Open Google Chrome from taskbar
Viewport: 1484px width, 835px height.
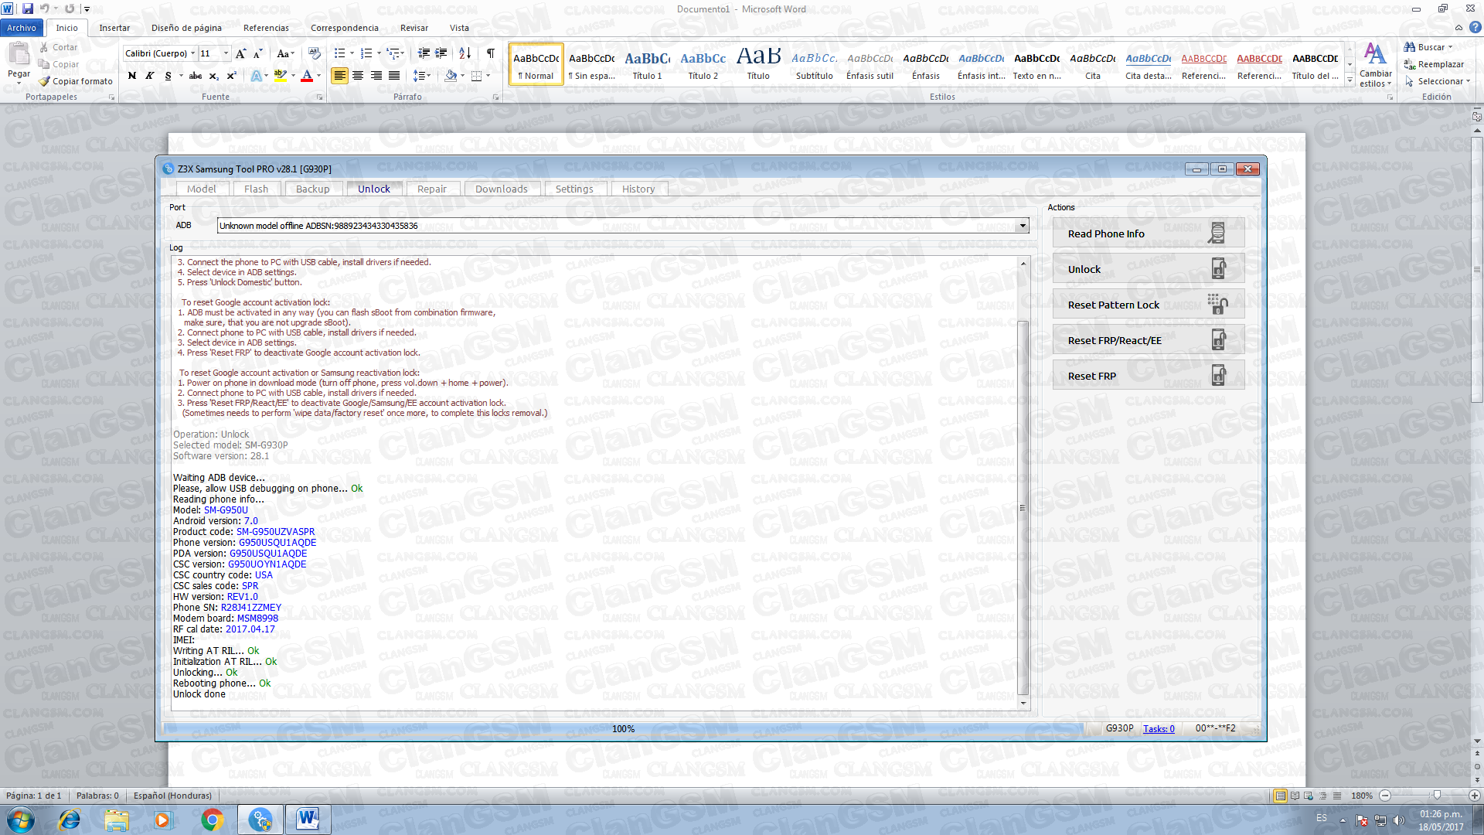pyautogui.click(x=212, y=820)
